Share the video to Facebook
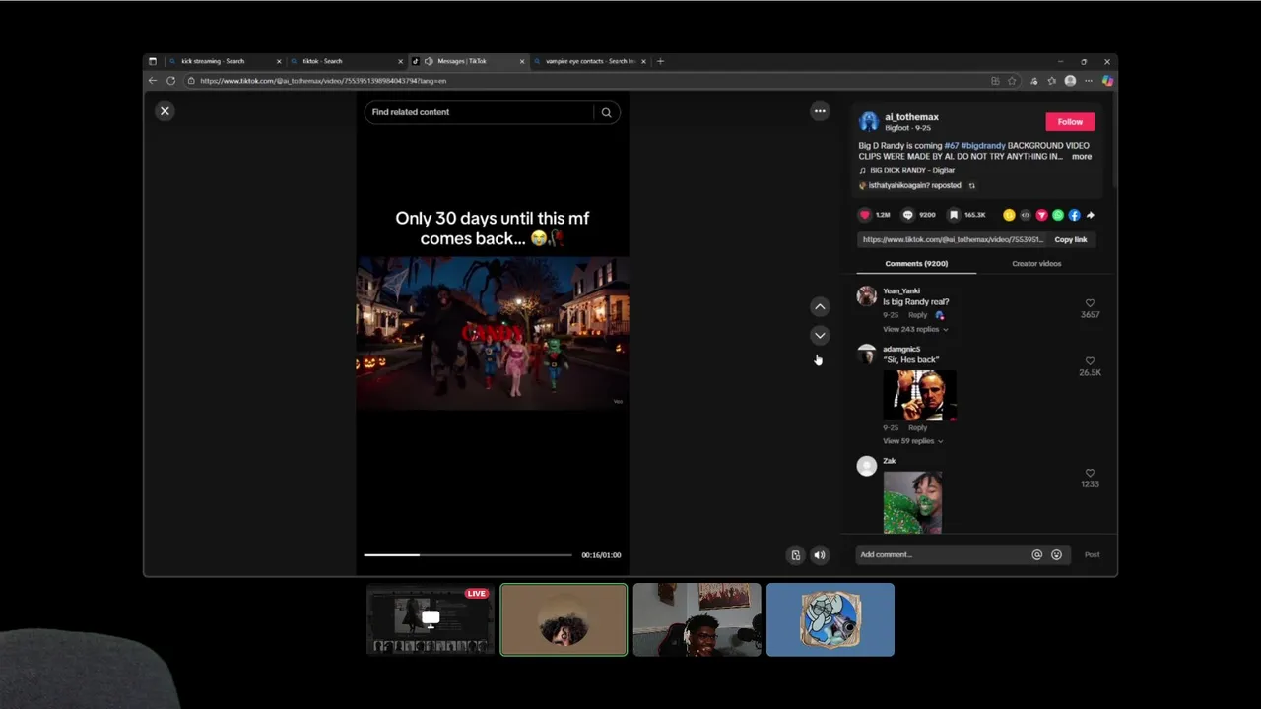 coord(1074,215)
